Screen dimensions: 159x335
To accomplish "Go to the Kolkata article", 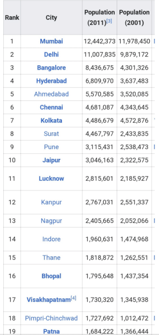I will coord(51,121).
